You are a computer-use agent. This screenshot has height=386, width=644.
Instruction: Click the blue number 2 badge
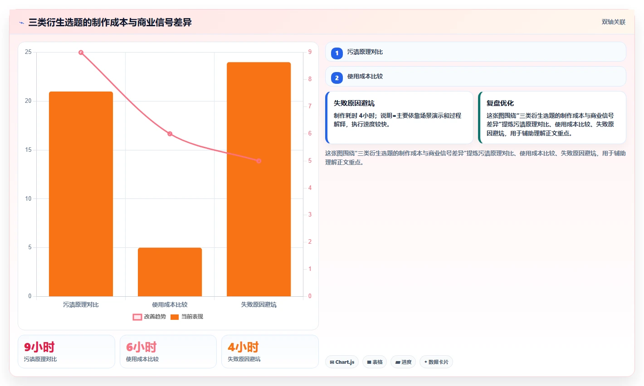click(337, 78)
